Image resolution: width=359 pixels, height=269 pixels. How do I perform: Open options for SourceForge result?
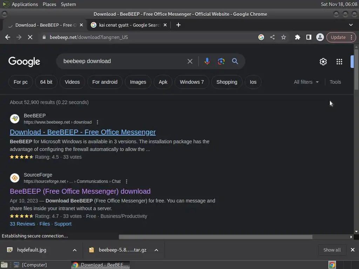[x=126, y=181]
